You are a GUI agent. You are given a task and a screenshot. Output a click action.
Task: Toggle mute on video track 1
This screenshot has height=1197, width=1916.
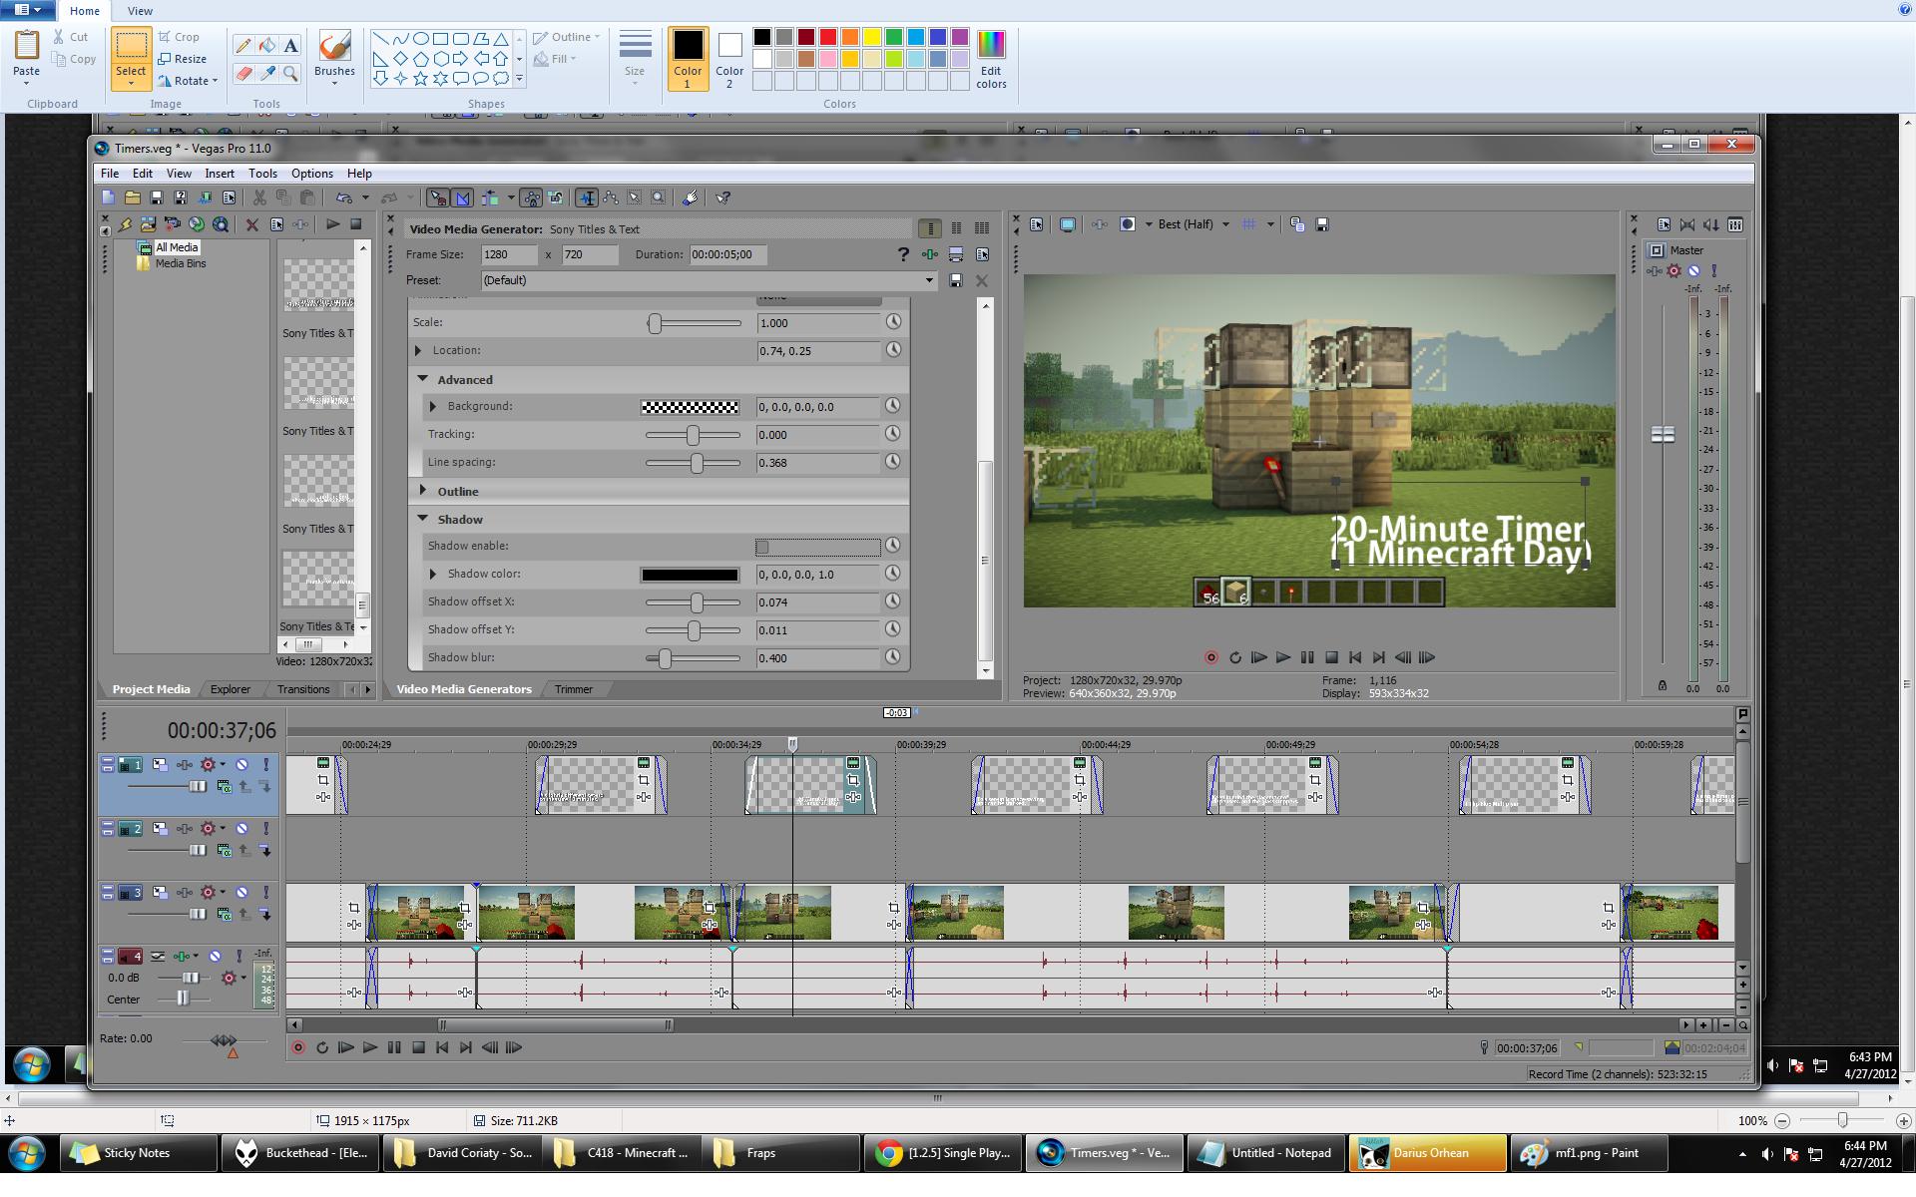pos(241,765)
